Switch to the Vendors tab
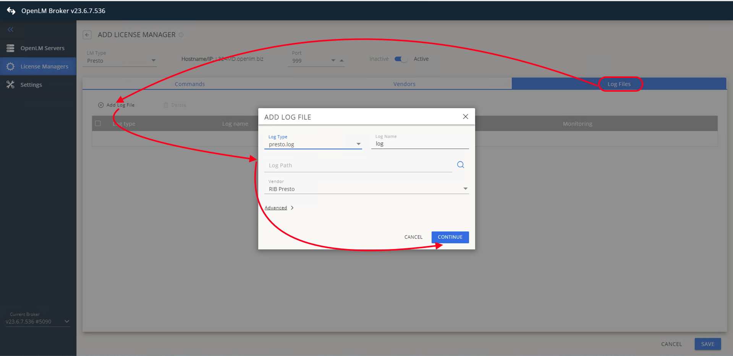The height and width of the screenshot is (356, 733). pyautogui.click(x=404, y=84)
